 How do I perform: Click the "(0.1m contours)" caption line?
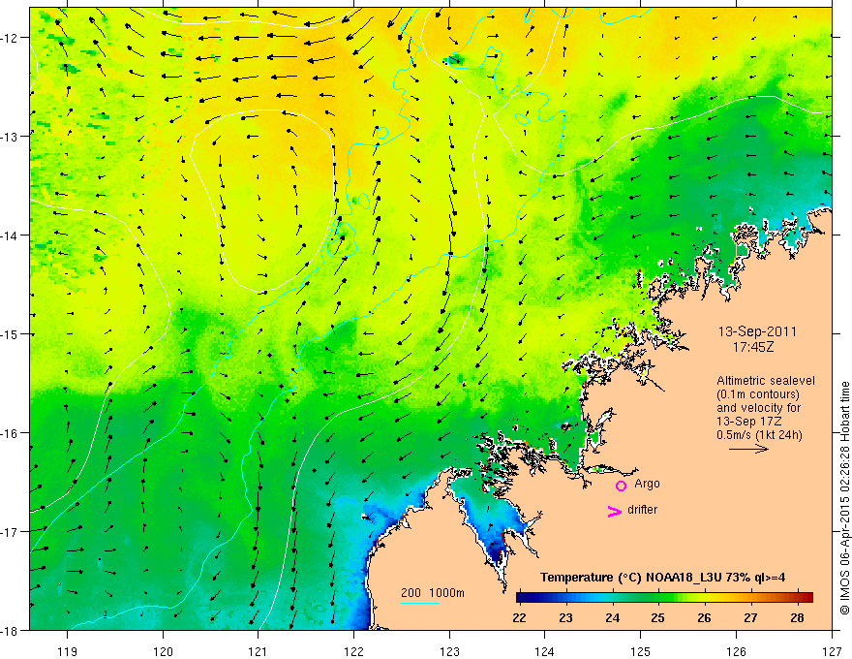[x=758, y=394]
